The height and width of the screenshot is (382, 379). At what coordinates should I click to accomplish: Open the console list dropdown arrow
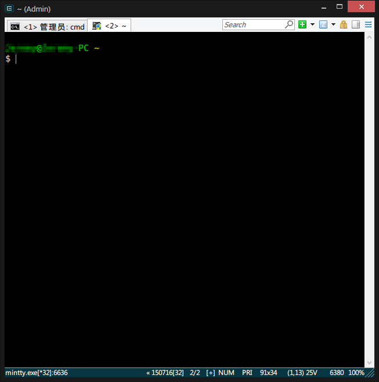point(334,24)
